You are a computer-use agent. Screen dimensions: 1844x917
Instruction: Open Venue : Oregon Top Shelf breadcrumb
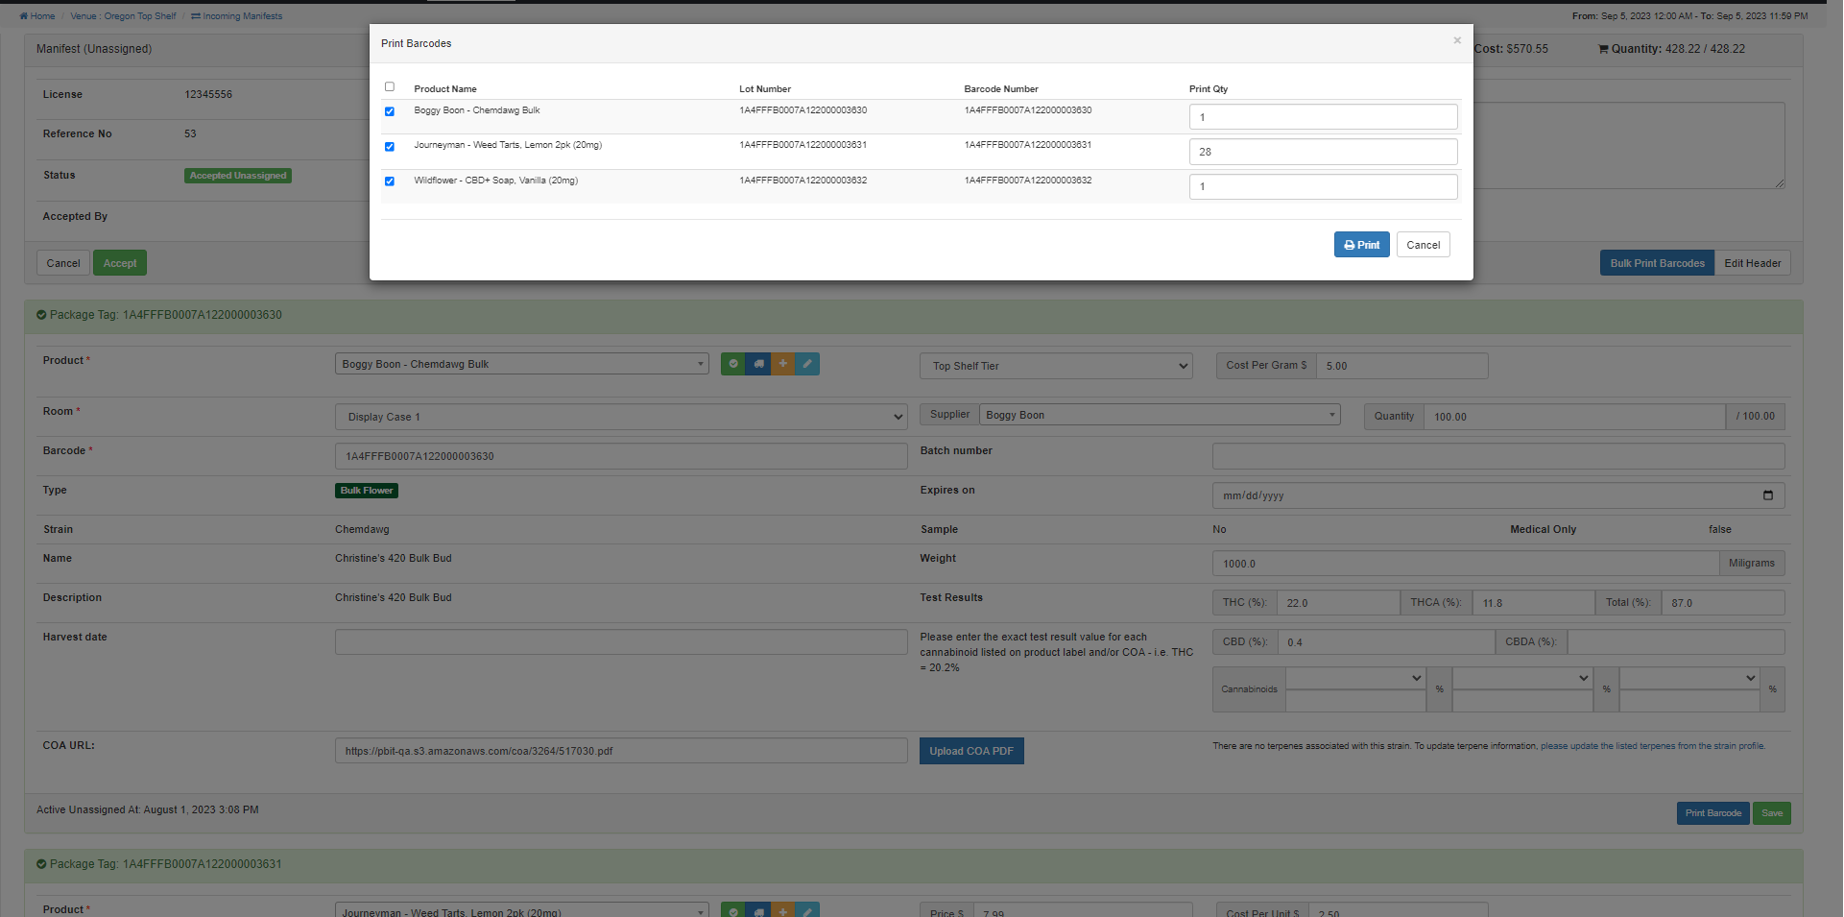click(123, 16)
